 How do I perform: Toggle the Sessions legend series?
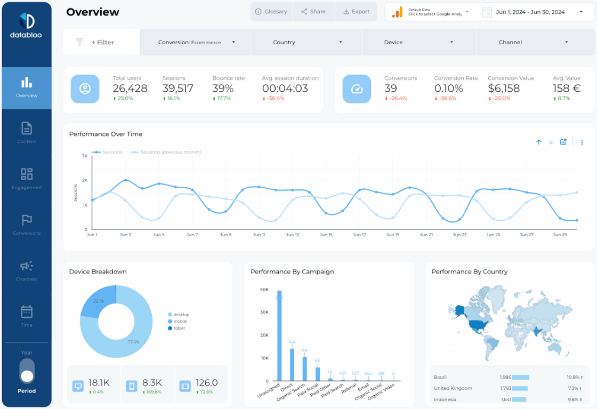pyautogui.click(x=107, y=152)
